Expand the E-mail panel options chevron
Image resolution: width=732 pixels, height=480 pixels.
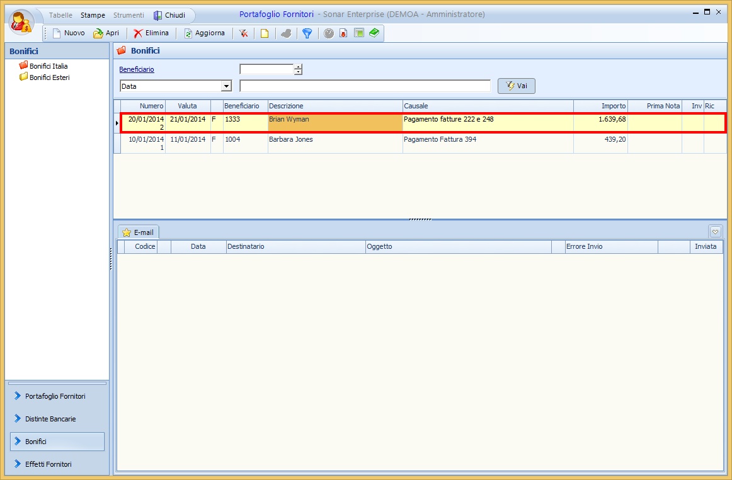coord(715,231)
